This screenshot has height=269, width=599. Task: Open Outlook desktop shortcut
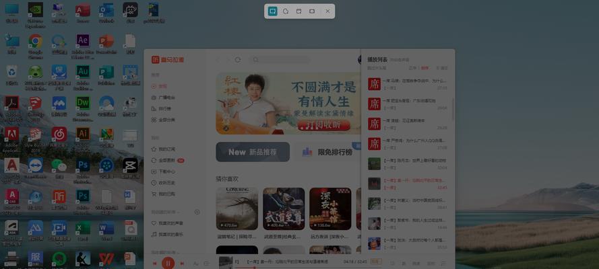[106, 13]
